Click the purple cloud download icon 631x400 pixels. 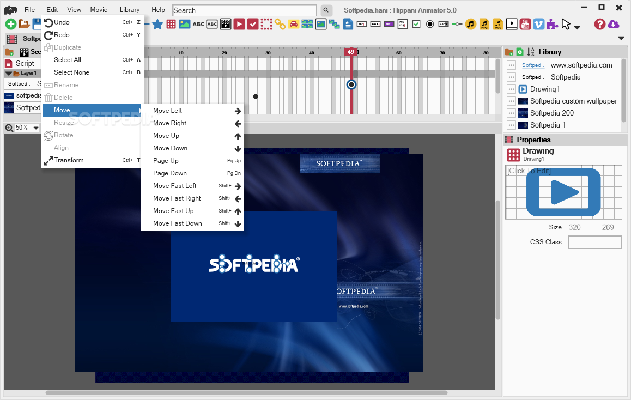point(614,24)
